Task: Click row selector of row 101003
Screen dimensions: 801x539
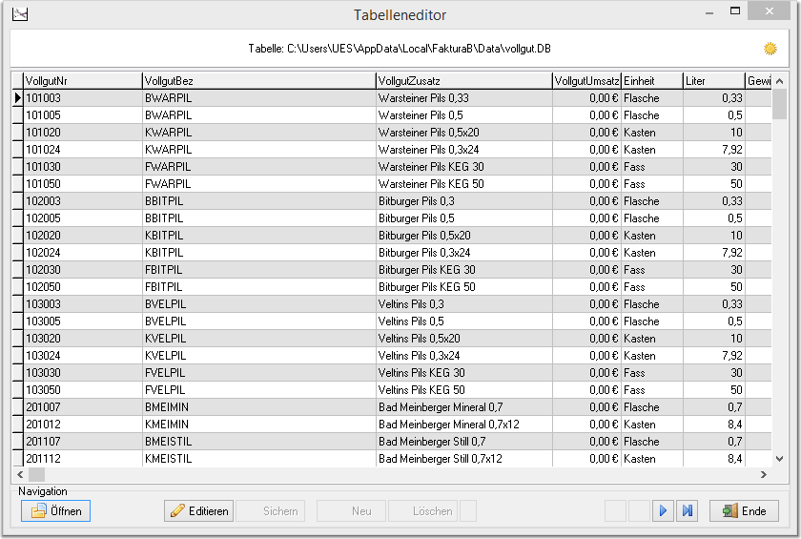Action: point(18,98)
